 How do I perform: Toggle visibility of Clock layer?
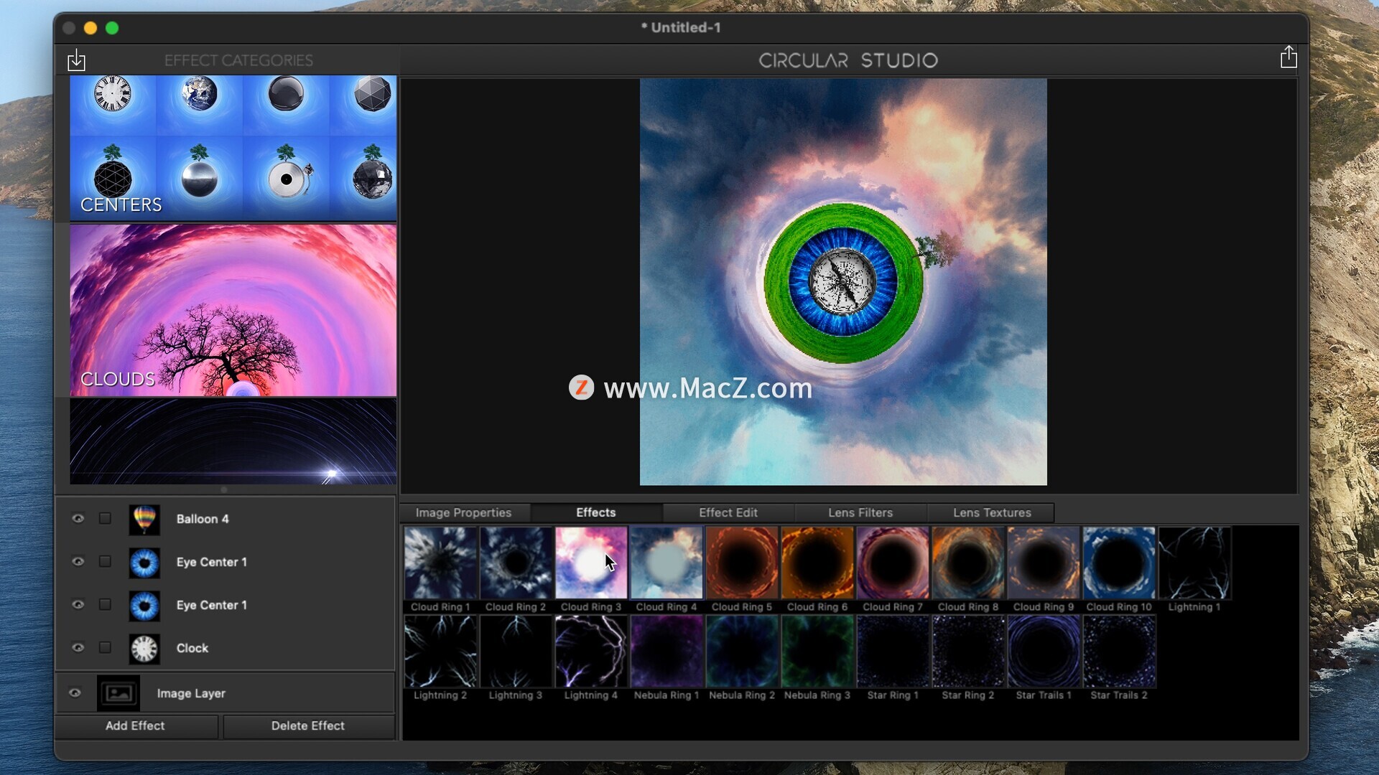pos(78,647)
